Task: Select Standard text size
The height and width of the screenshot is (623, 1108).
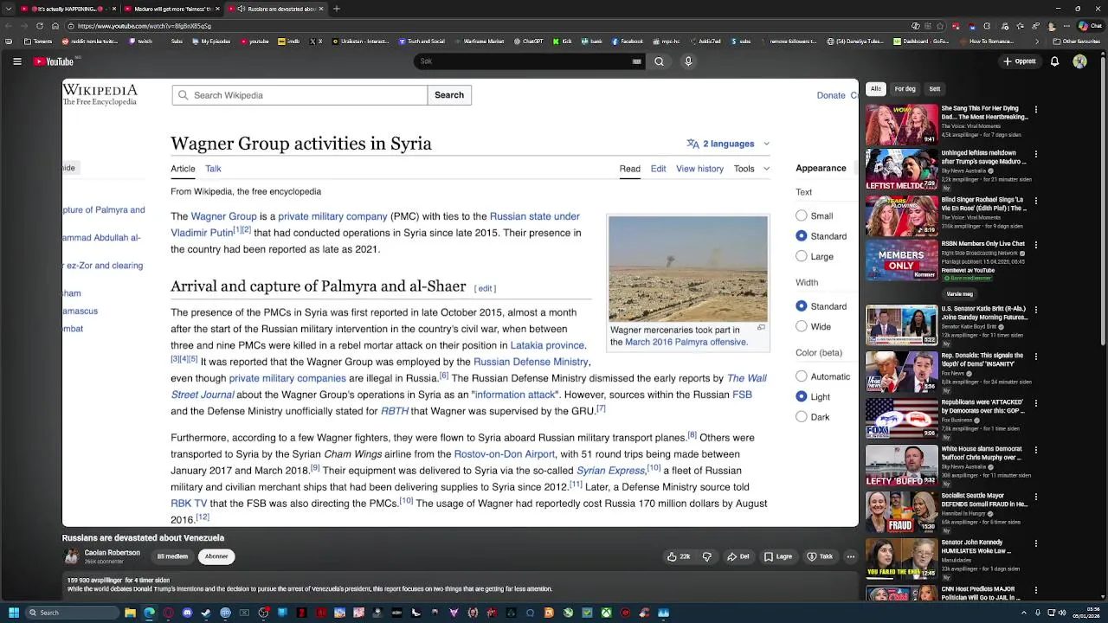Action: (802, 235)
